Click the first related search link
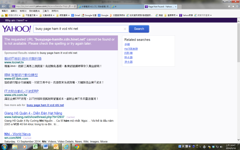240x150 pixels. 127,44
